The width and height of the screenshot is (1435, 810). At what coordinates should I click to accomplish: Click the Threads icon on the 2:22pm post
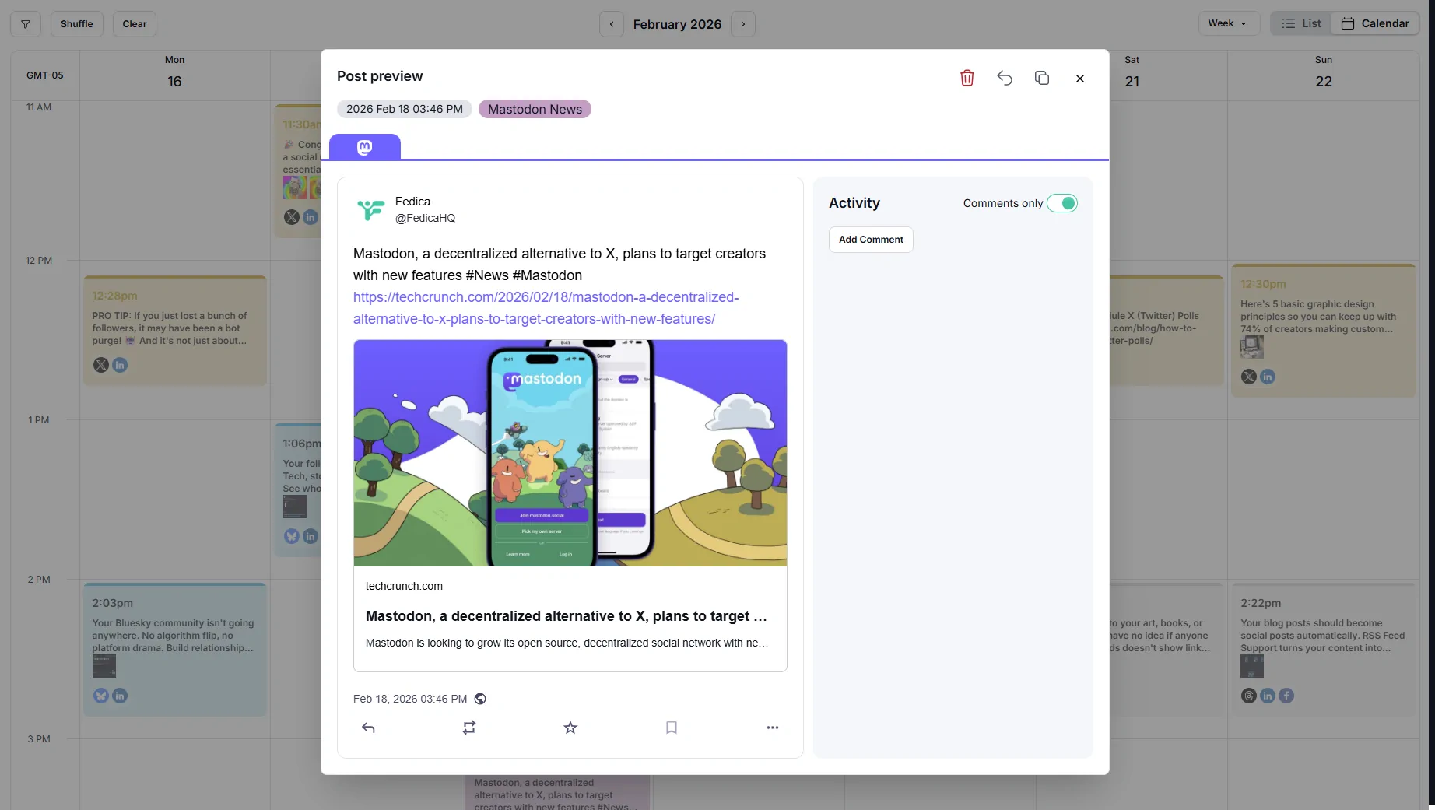click(x=1249, y=696)
